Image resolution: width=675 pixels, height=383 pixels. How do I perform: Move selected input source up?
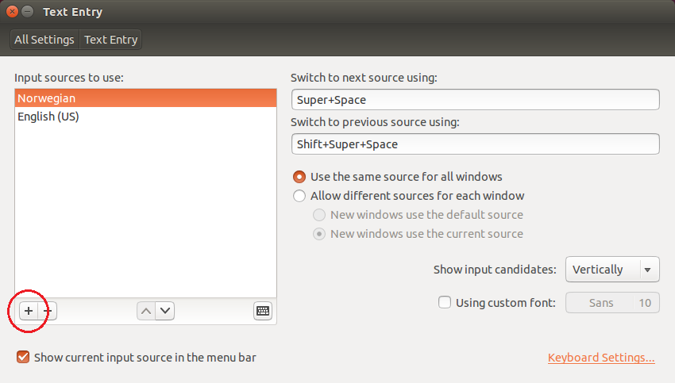click(x=145, y=311)
